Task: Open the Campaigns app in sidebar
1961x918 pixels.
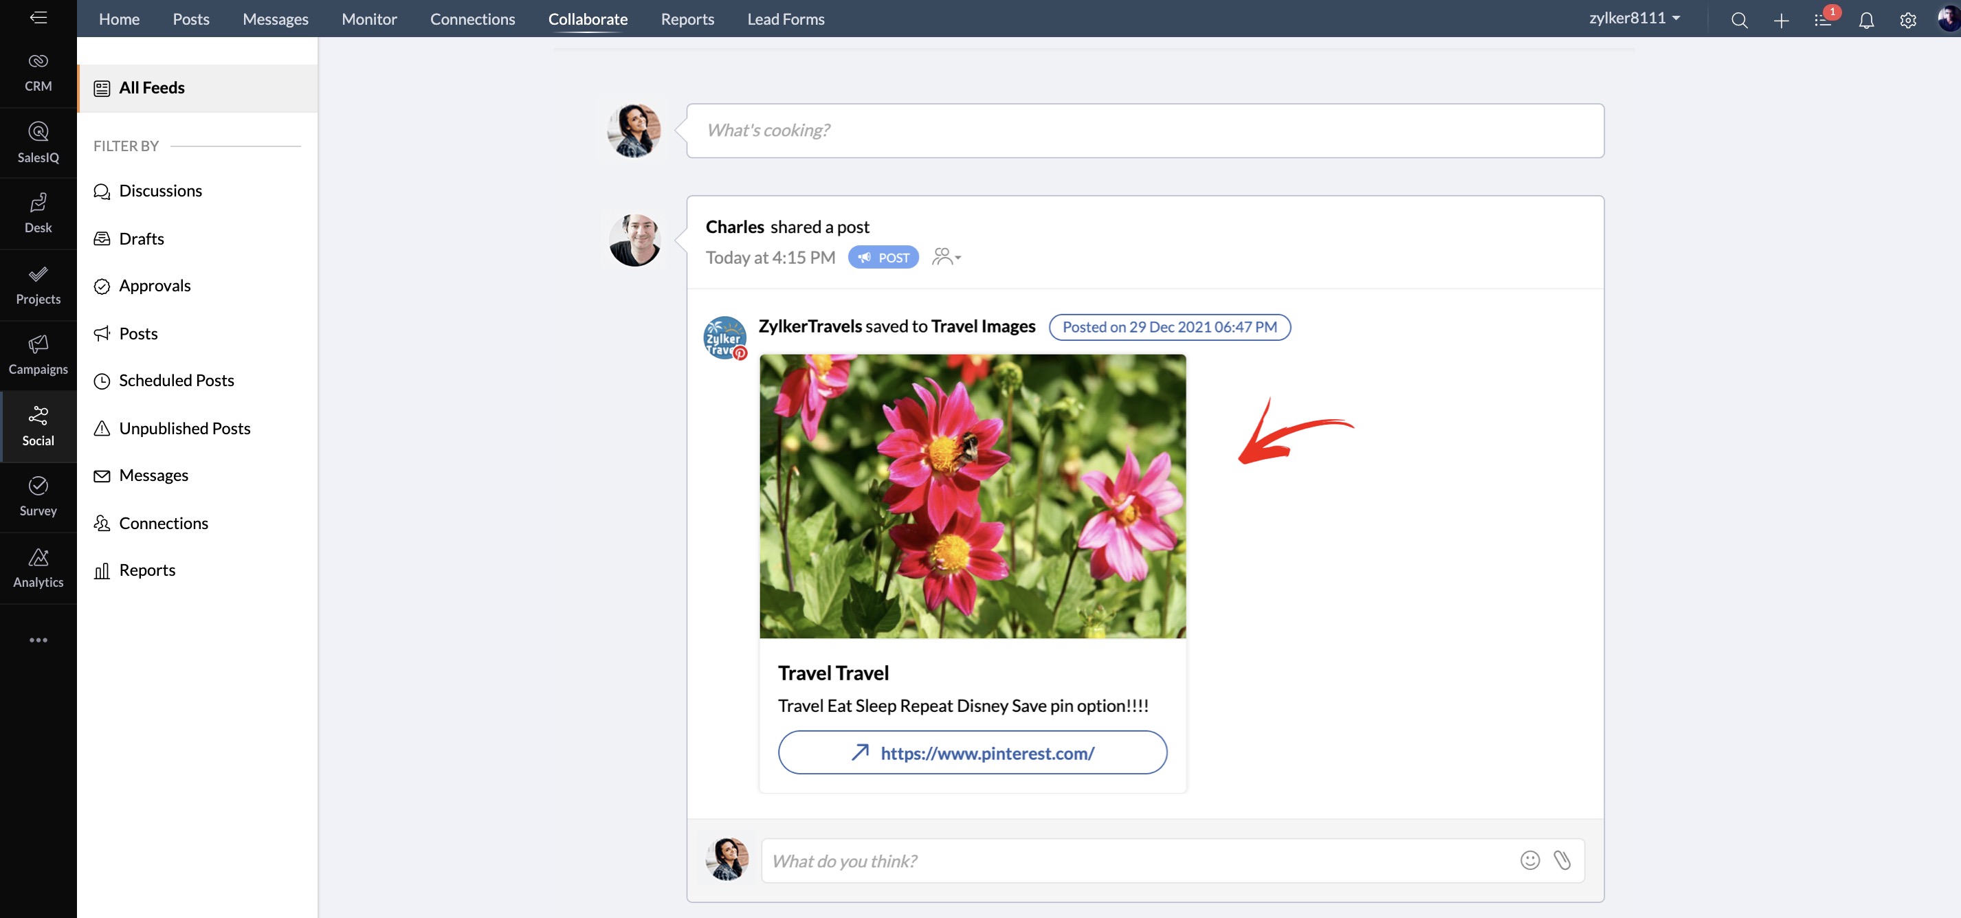Action: [x=38, y=355]
